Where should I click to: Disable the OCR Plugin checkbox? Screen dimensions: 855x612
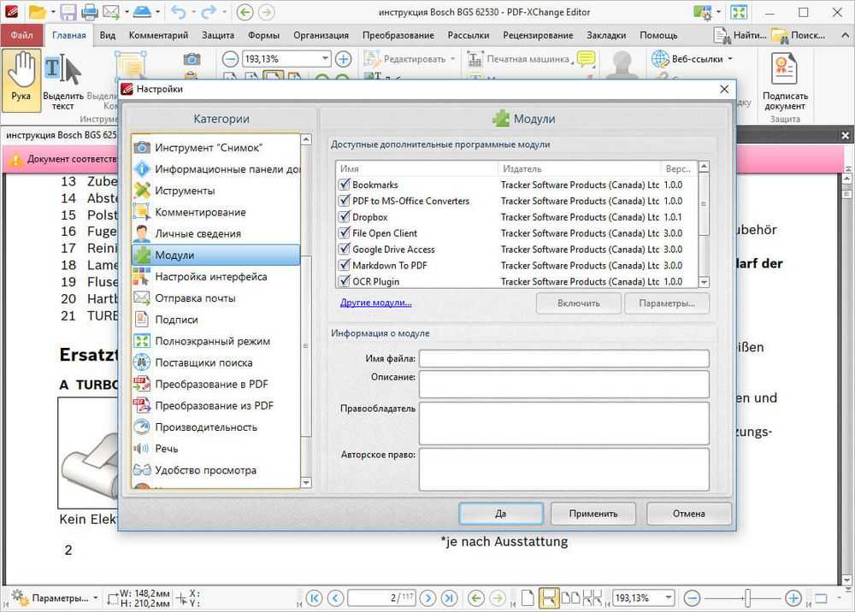point(345,281)
